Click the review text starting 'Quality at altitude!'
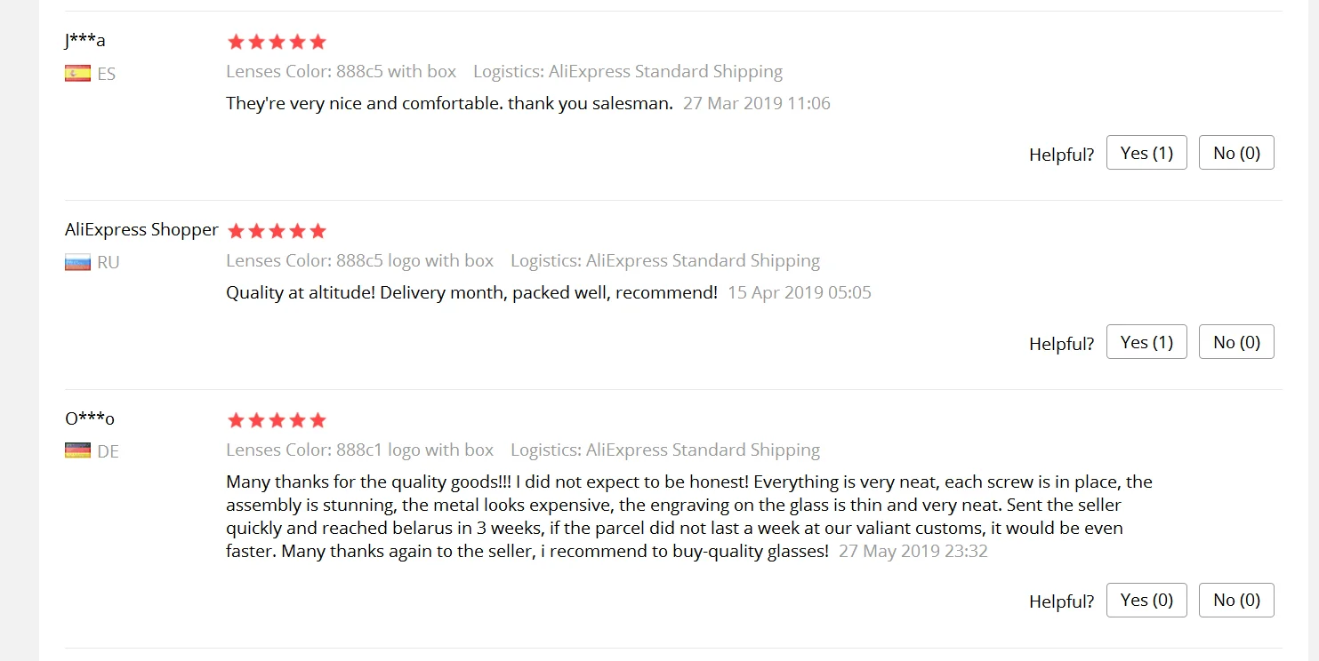The image size is (1319, 661). 471,292
